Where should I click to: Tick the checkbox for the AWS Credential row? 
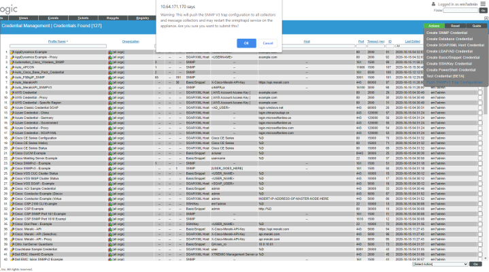pos(480,92)
